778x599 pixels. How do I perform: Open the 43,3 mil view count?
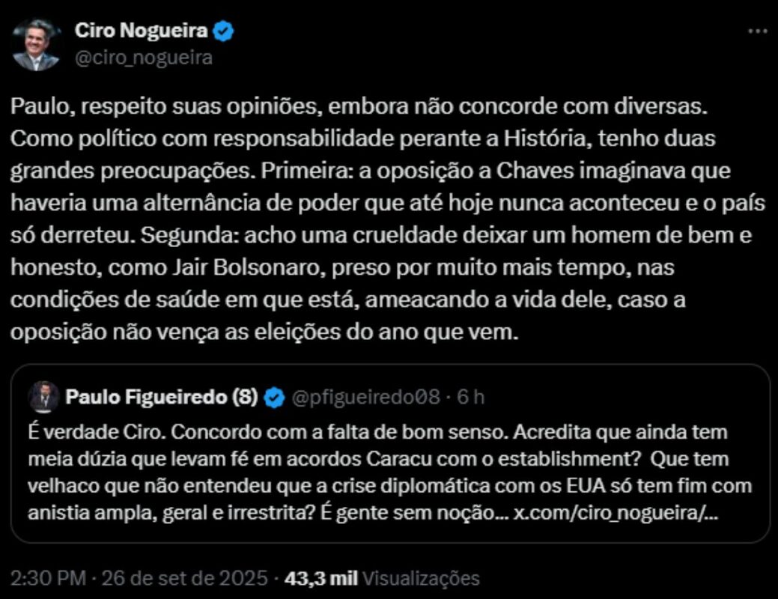click(326, 579)
